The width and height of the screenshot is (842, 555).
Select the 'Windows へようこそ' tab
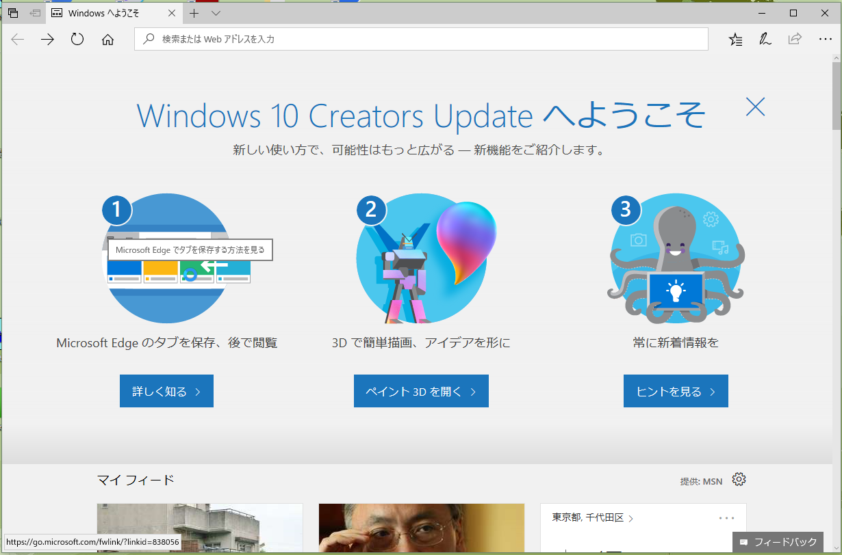(113, 13)
